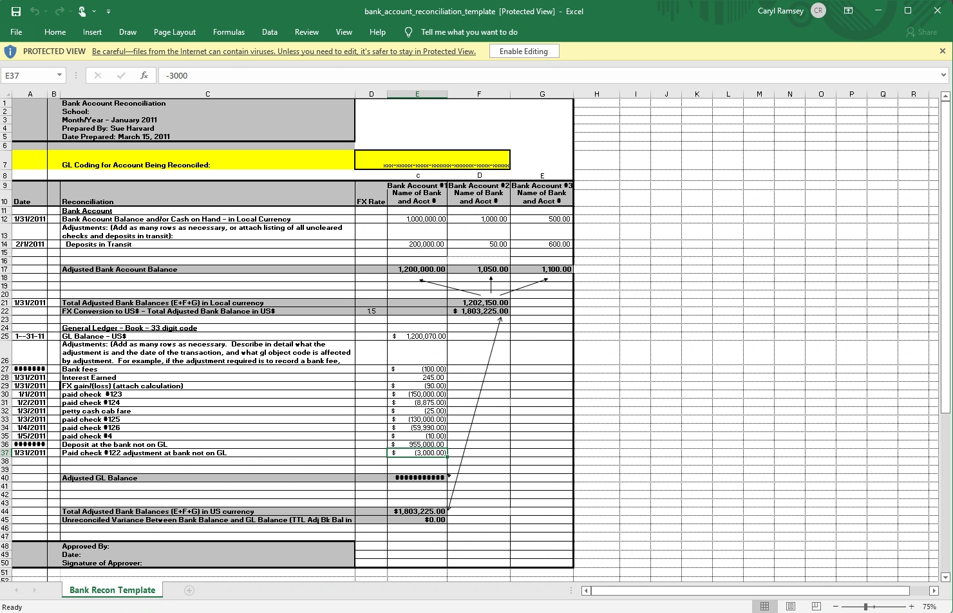Click the Name Box showing E37
The height and width of the screenshot is (613, 953).
(x=28, y=75)
